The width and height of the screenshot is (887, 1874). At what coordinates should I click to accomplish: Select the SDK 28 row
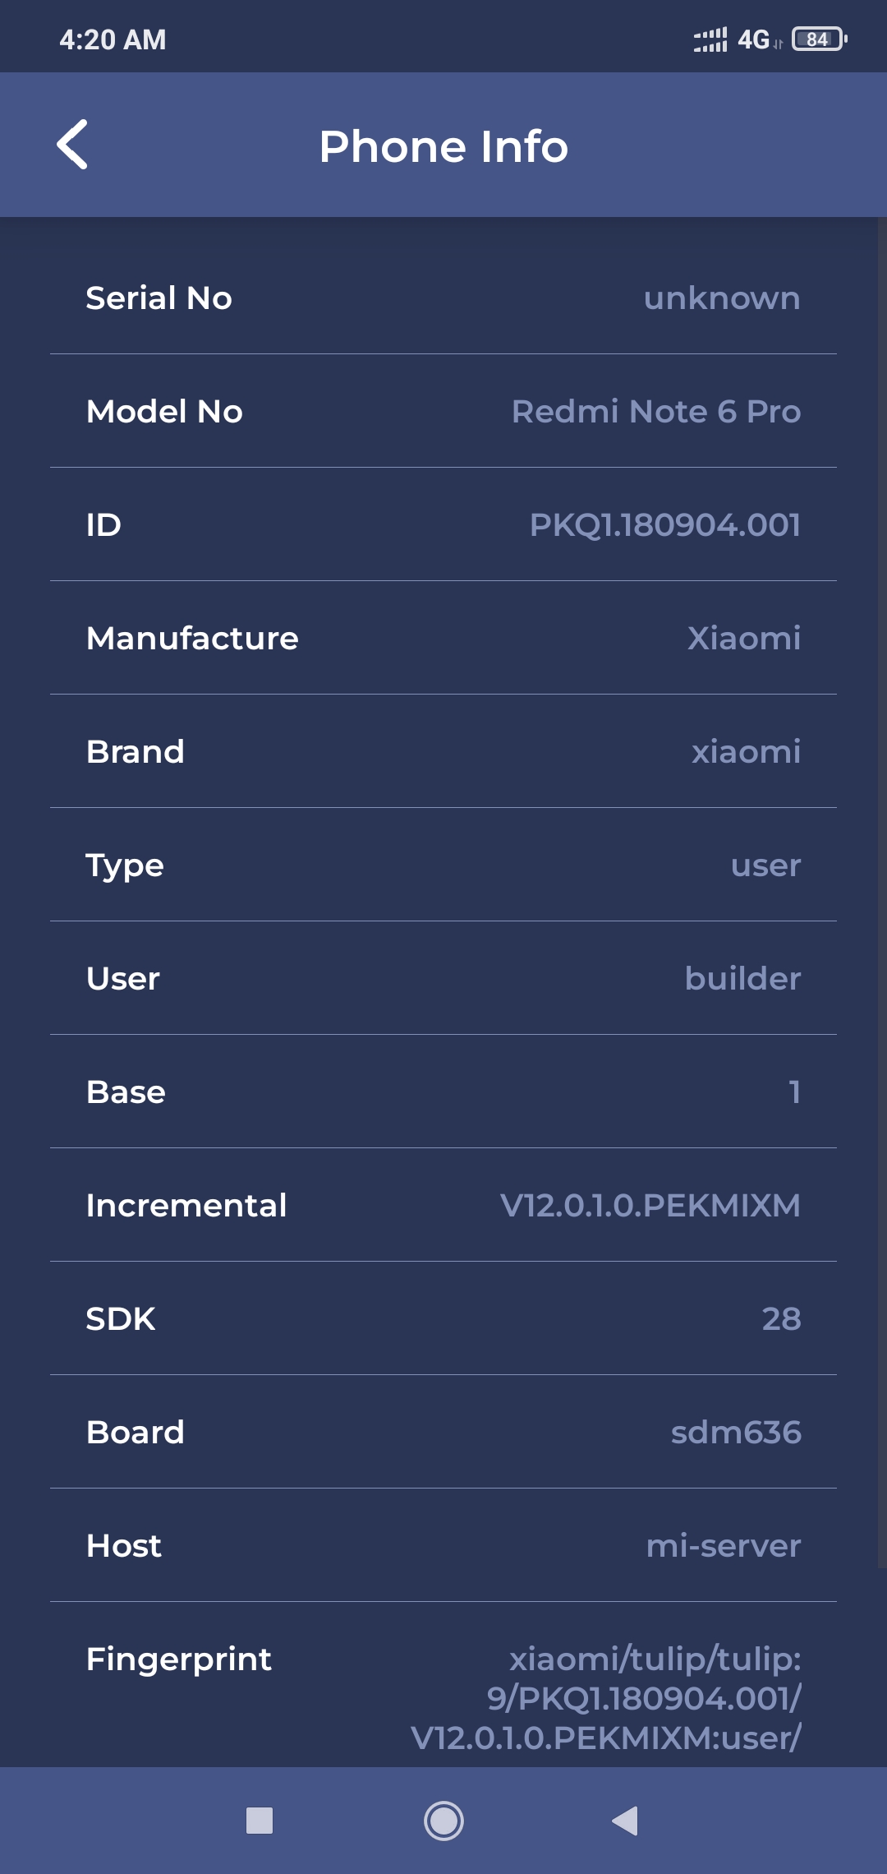443,1318
